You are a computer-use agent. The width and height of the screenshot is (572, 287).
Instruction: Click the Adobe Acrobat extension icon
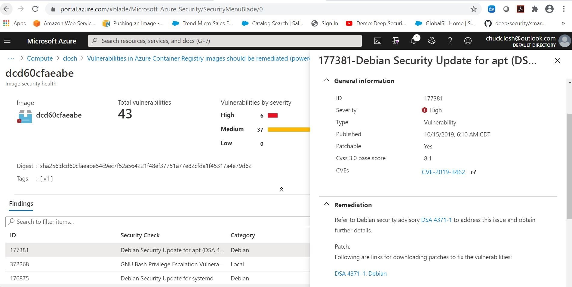click(x=521, y=9)
